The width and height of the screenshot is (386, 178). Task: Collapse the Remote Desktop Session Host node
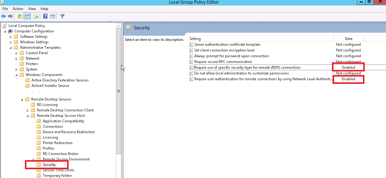click(28, 116)
